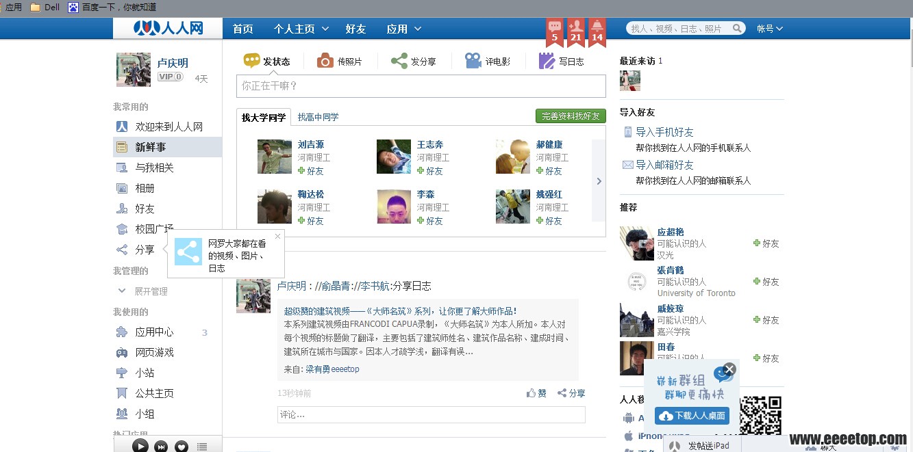Add 王志奔 as friend
913x452 pixels.
point(430,171)
